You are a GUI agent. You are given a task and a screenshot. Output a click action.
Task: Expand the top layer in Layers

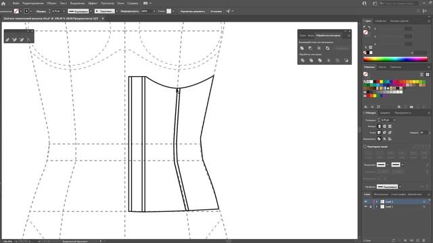[377, 202]
